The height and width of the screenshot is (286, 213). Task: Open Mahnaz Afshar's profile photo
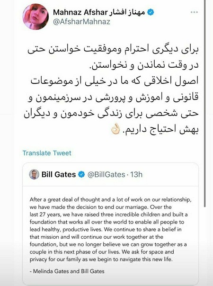(35, 17)
